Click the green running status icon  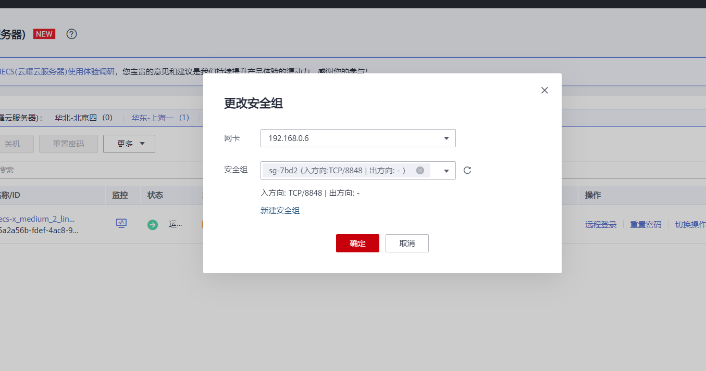(152, 224)
